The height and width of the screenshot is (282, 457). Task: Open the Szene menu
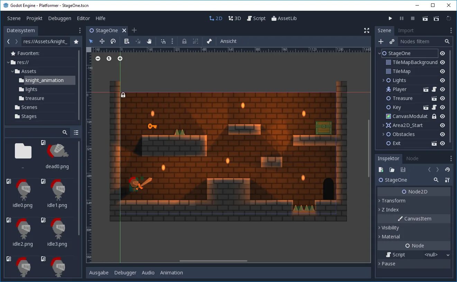pos(14,18)
